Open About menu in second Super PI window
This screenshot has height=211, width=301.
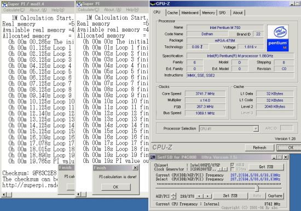113,10
